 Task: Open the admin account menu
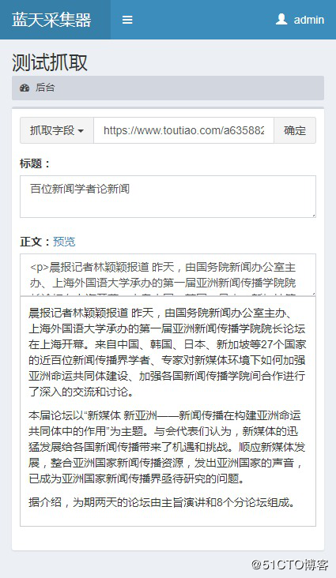click(x=300, y=20)
